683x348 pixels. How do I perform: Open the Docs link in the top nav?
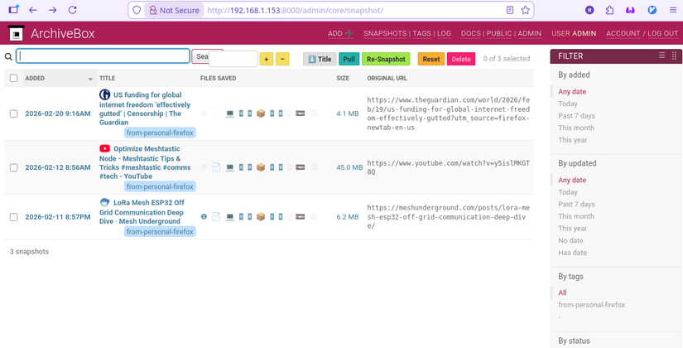click(x=470, y=33)
